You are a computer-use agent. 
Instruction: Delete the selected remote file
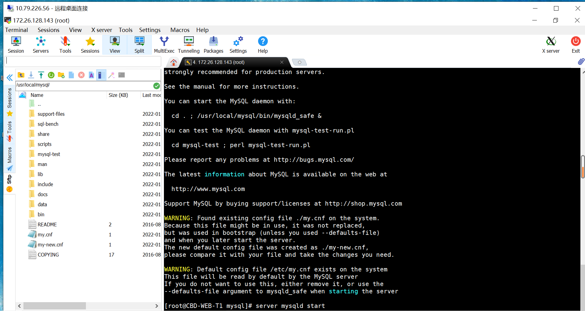coord(81,75)
